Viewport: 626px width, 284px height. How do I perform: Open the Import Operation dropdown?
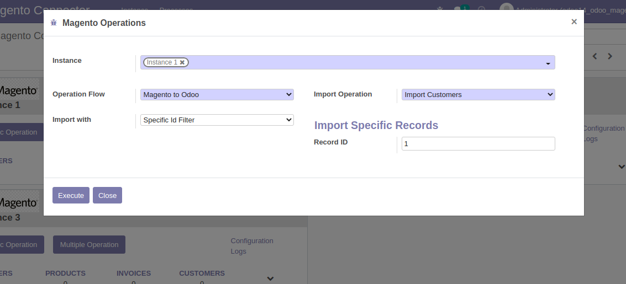[x=478, y=95]
